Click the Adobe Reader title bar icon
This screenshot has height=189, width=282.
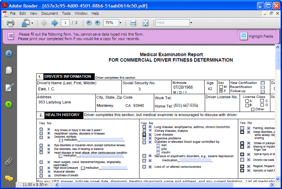click(x=4, y=5)
